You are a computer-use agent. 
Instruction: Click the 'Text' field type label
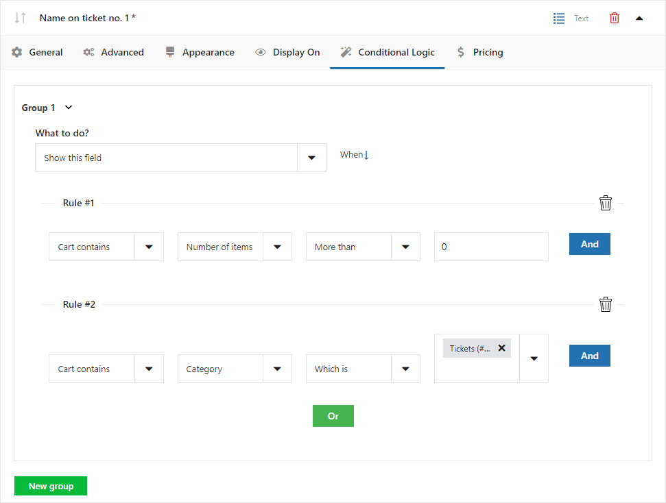coord(581,19)
